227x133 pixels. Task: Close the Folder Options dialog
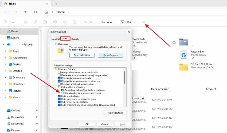(x=129, y=32)
